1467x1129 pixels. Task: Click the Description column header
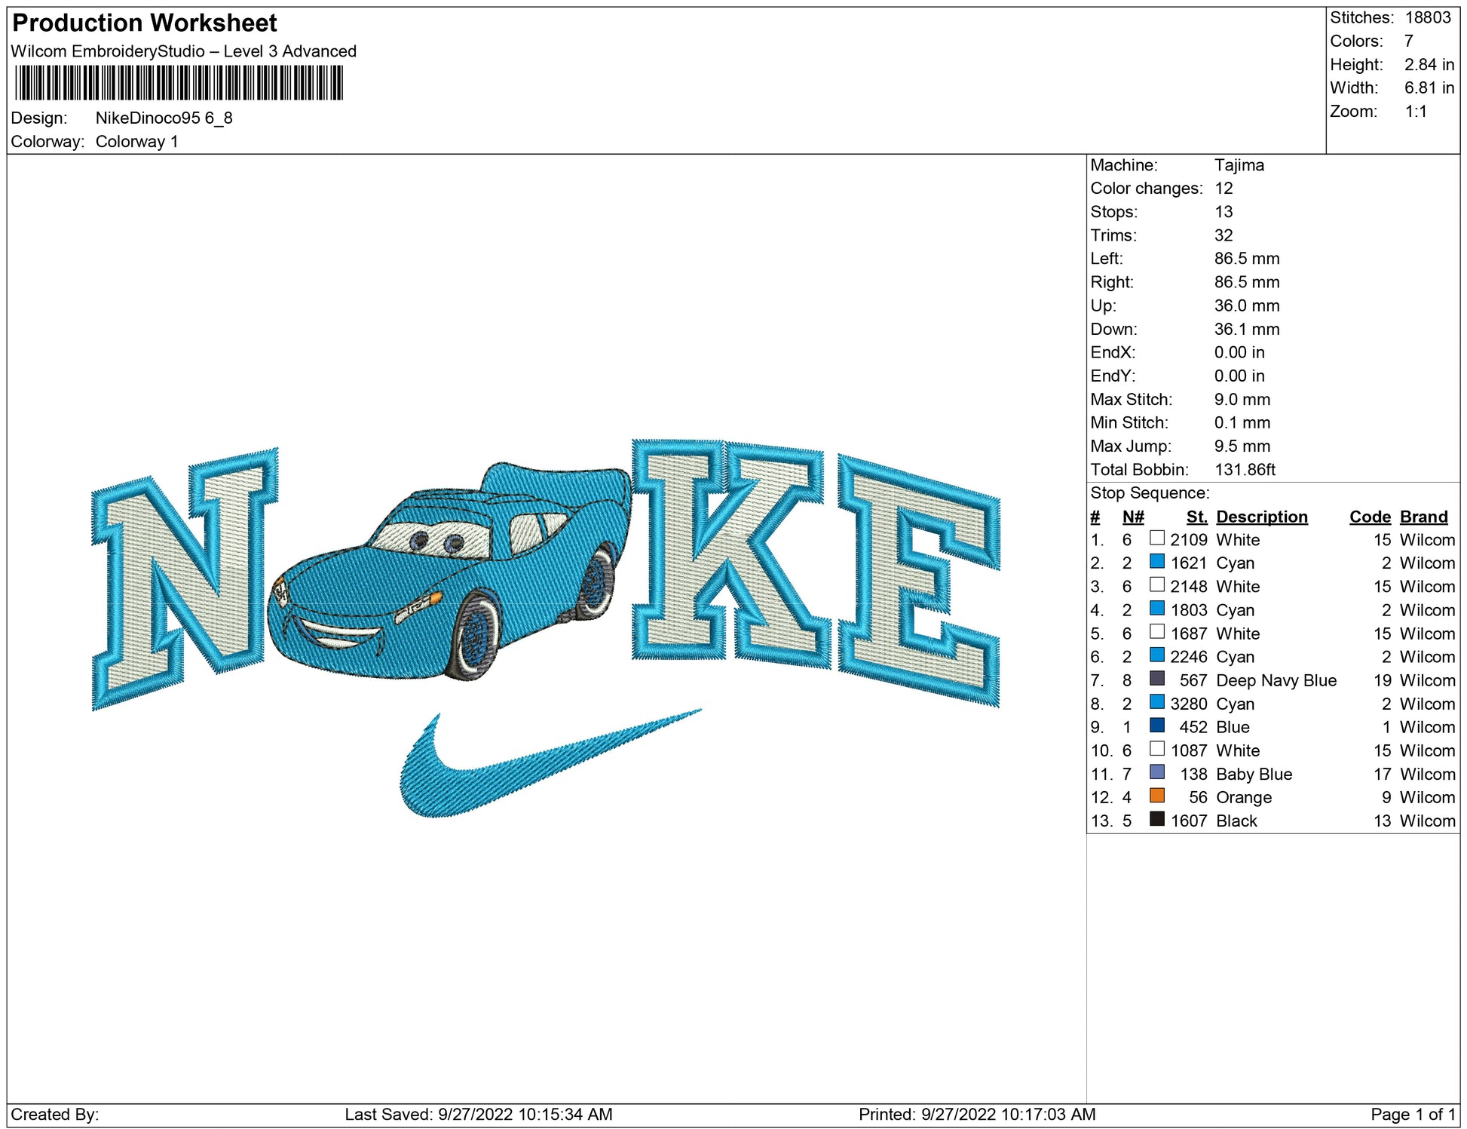pos(1261,517)
